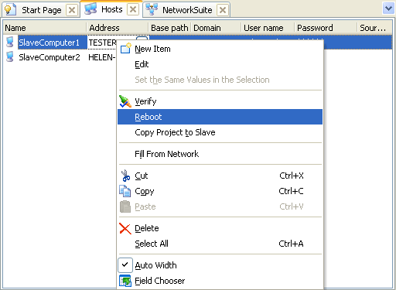Screen dimensions: 396x290
Task: Click the Copy documents icon
Action: pos(125,191)
